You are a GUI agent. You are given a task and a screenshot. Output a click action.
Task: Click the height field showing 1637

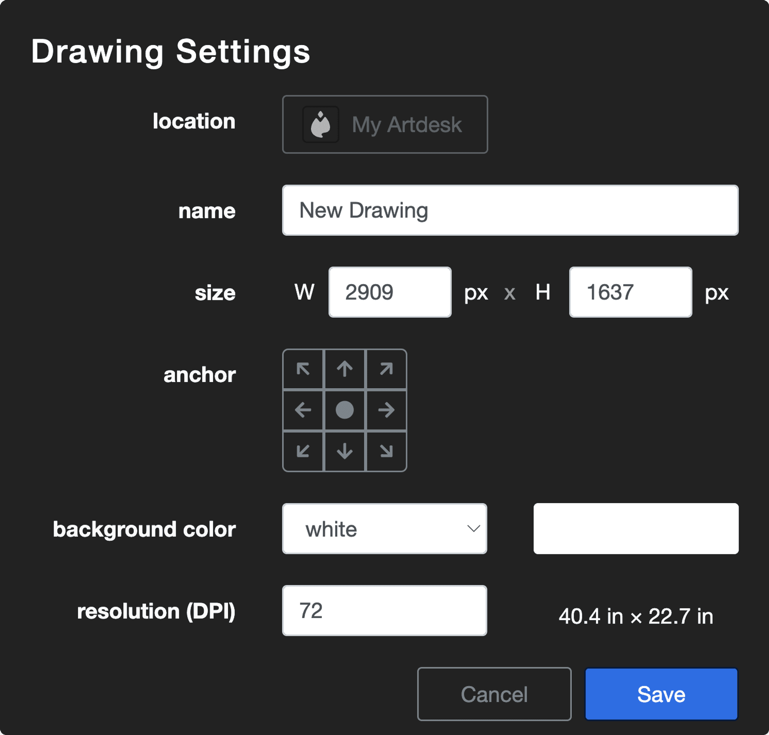coord(630,292)
